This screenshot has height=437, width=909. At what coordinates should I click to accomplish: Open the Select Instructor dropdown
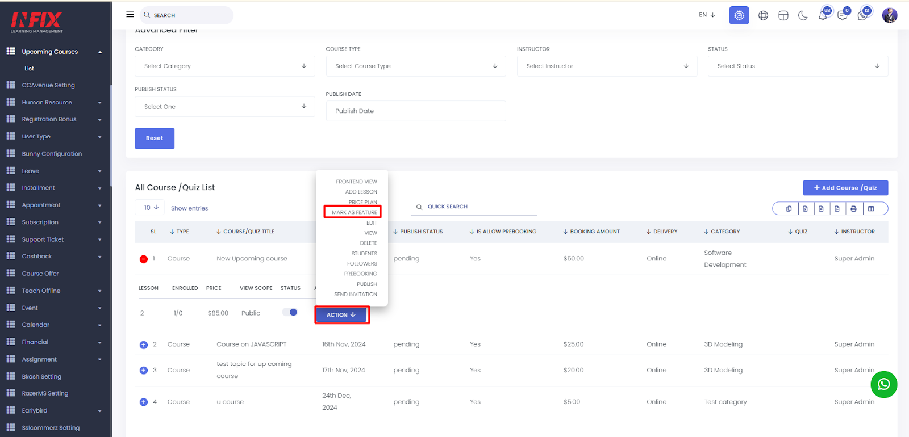(x=607, y=66)
